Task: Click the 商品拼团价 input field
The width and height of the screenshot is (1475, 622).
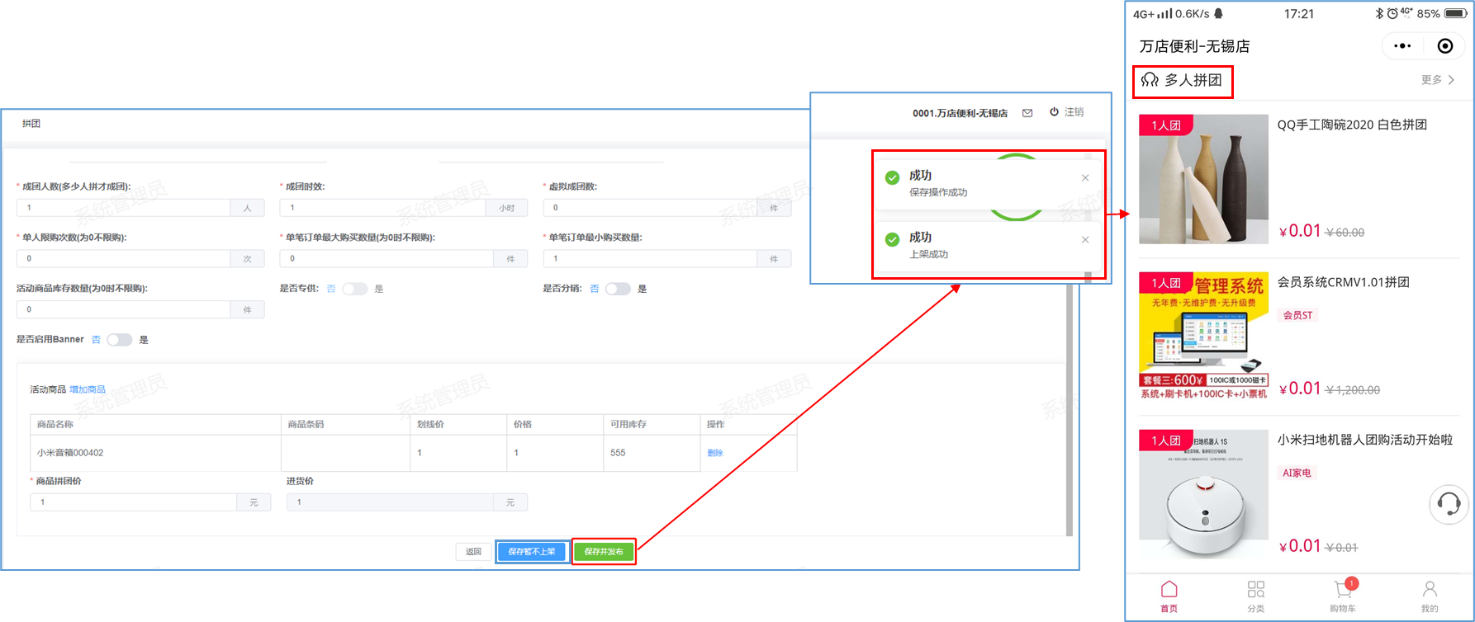Action: pos(134,502)
